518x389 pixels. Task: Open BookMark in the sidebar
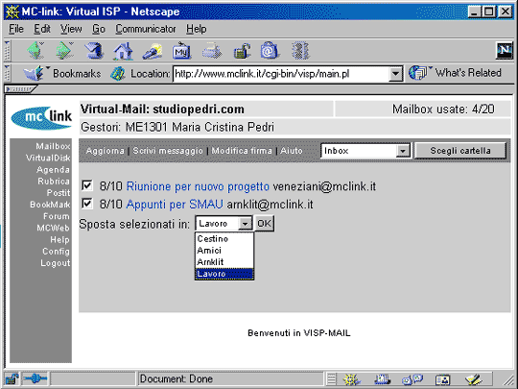(x=50, y=205)
